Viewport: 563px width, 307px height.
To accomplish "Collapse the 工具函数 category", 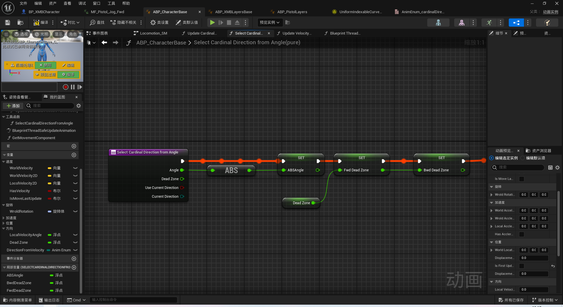I will (4, 117).
